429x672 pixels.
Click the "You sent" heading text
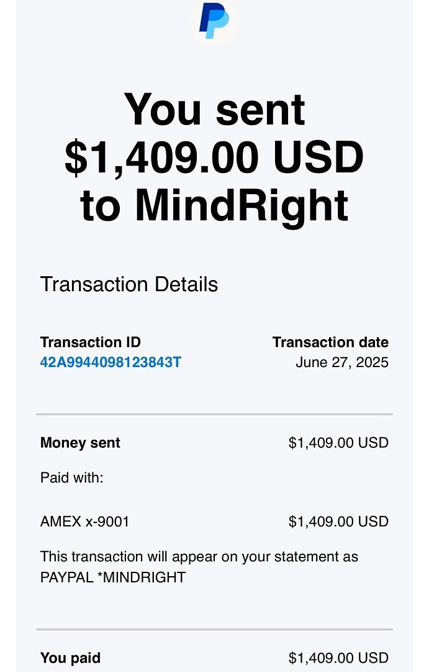(x=214, y=109)
